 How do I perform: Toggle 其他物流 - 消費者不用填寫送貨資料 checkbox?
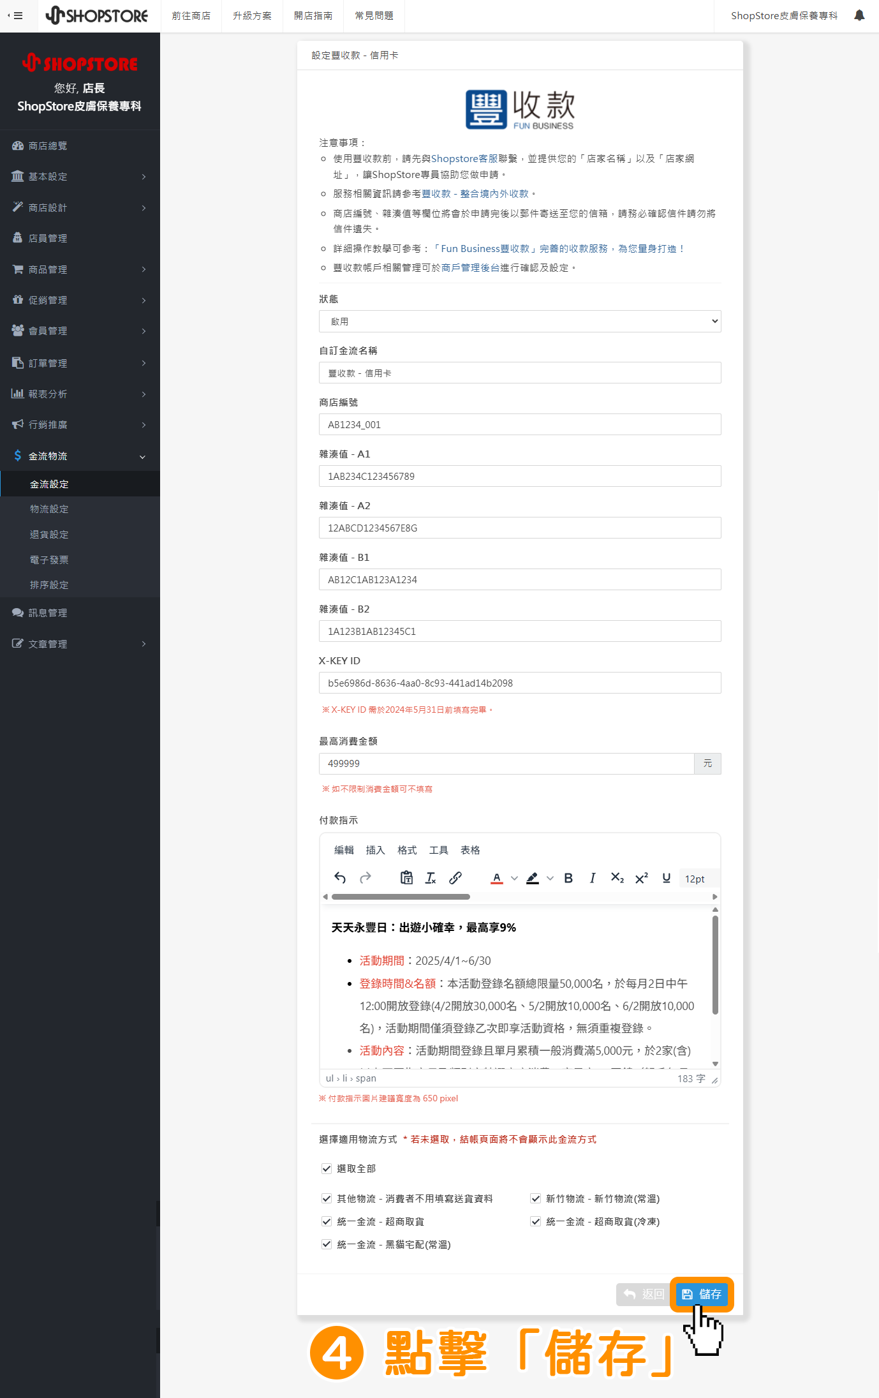click(x=327, y=1198)
